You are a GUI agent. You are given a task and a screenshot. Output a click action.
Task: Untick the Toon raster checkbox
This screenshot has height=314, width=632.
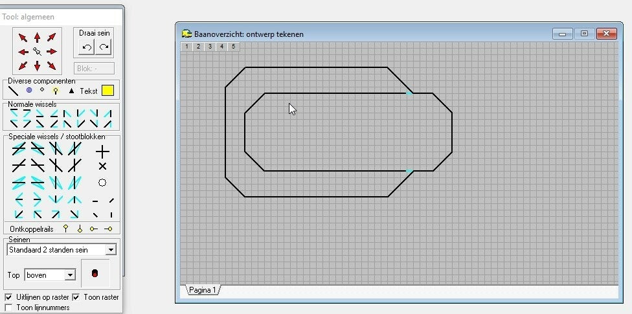[76, 297]
